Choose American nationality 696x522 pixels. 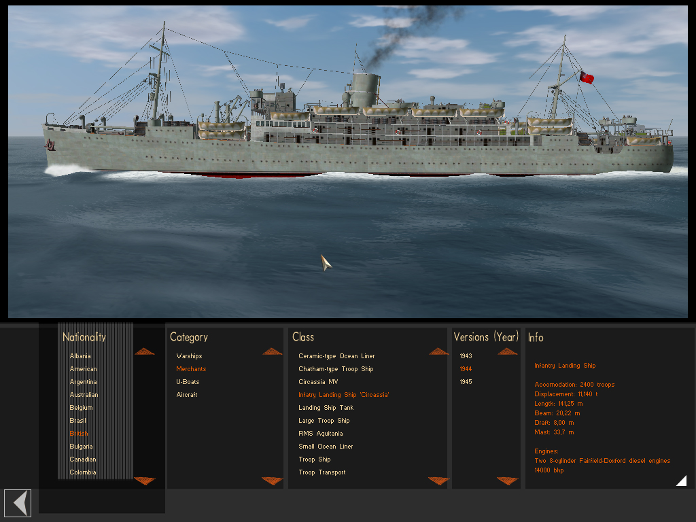tap(83, 369)
